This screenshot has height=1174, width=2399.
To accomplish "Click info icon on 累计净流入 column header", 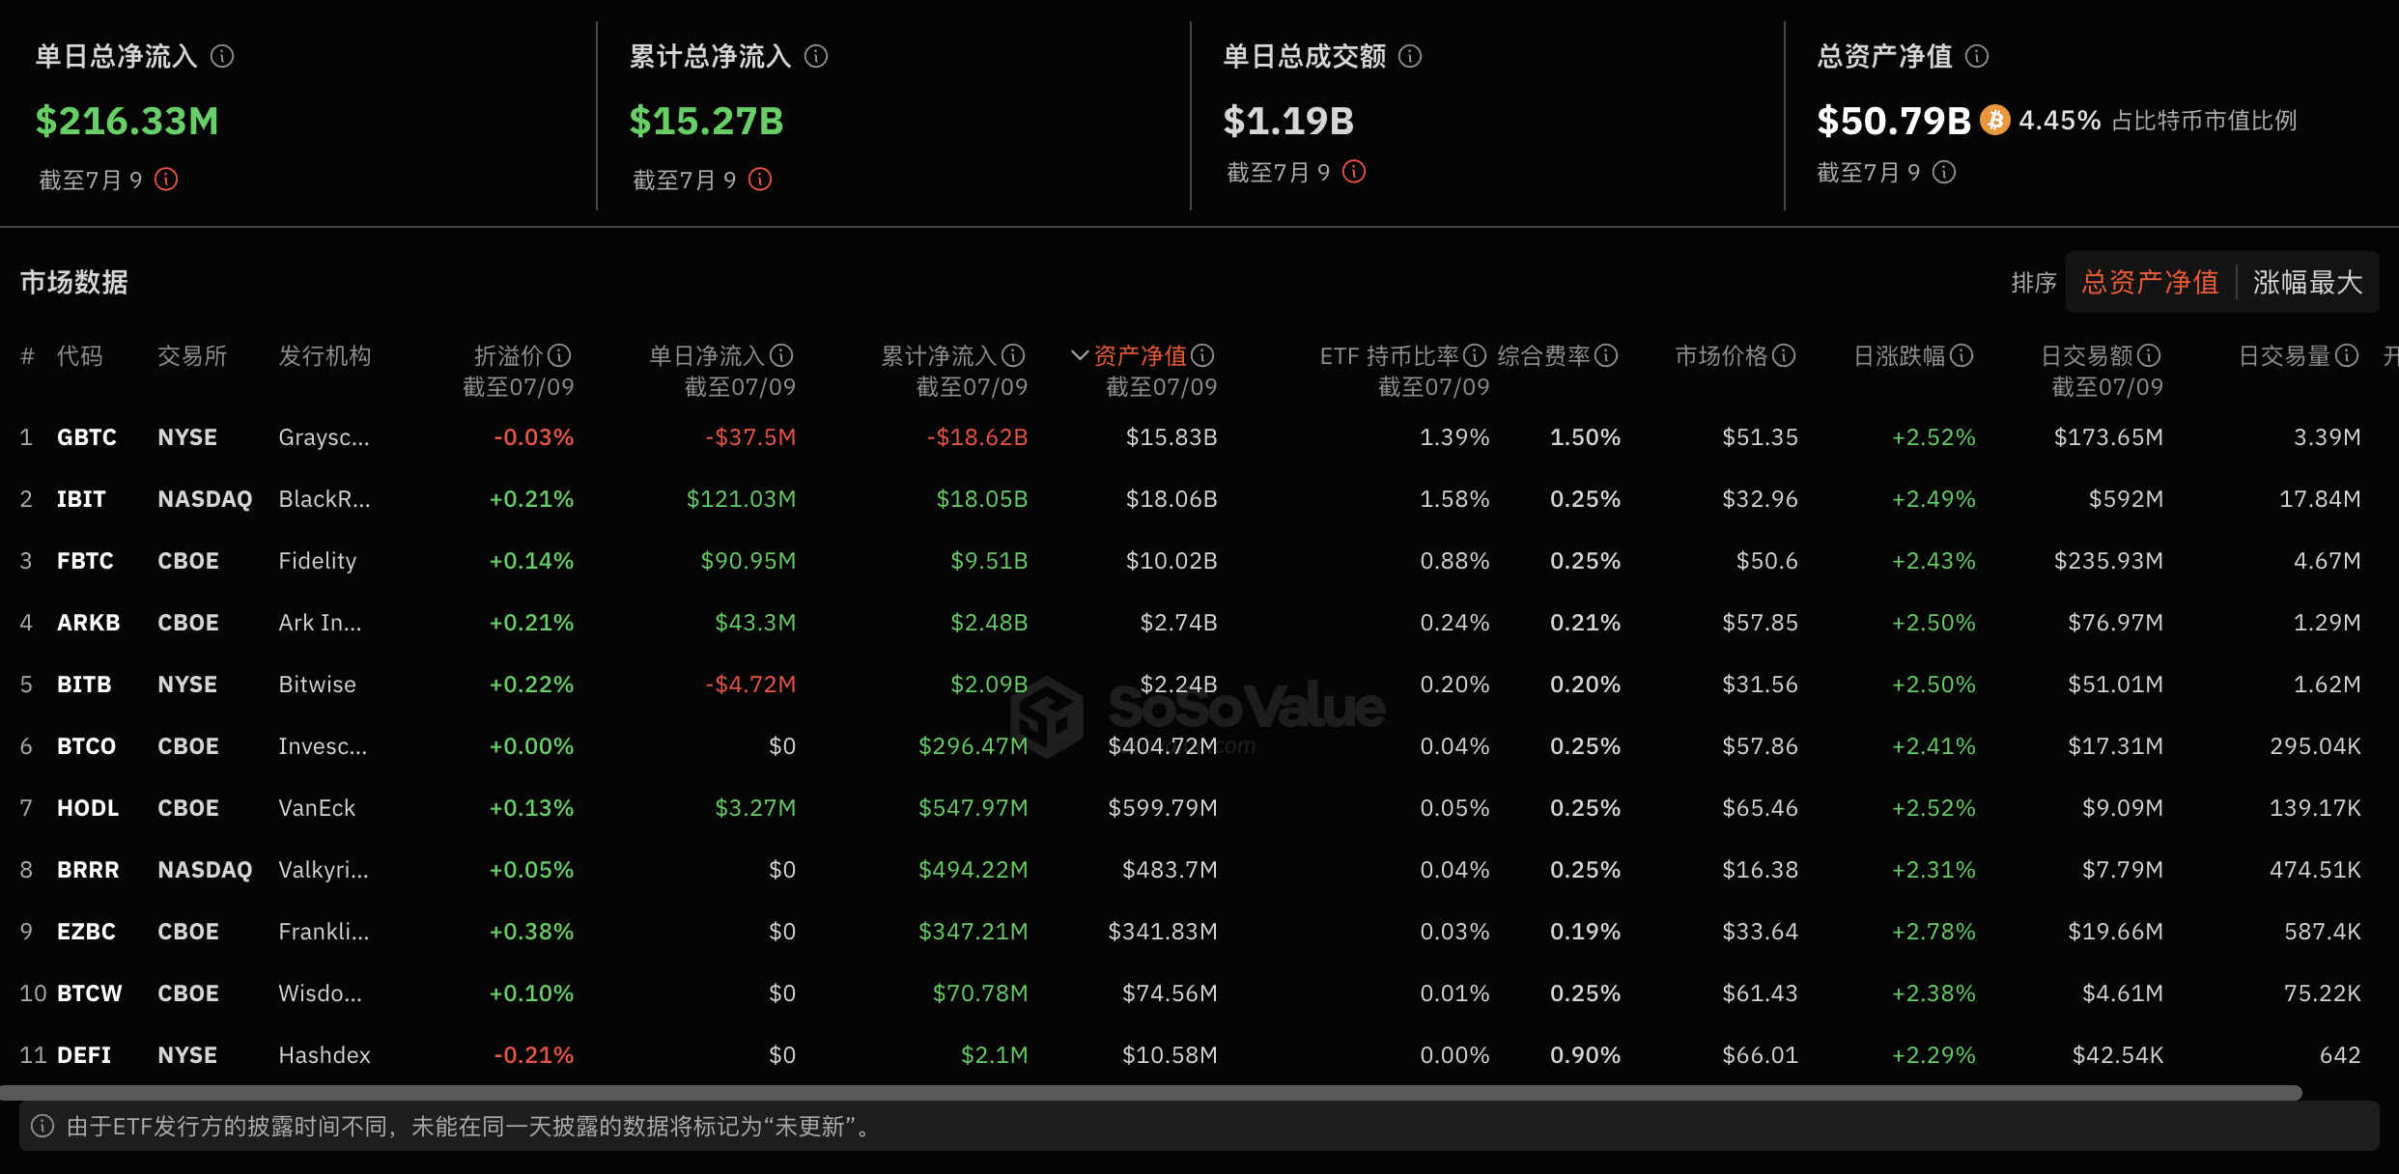I will [1013, 356].
